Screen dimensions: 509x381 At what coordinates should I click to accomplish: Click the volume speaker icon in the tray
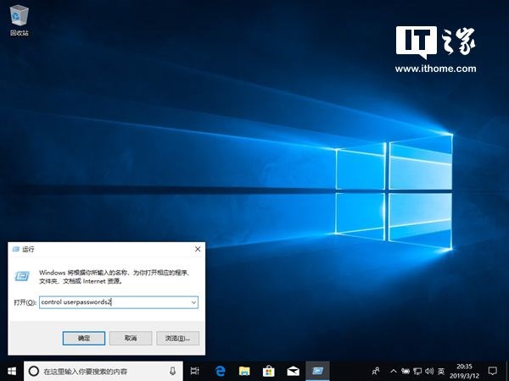click(429, 371)
